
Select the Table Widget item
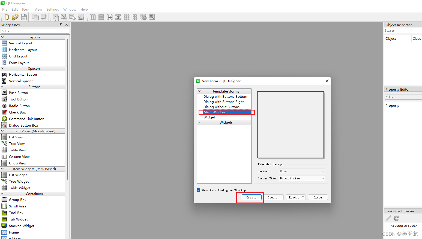(20, 188)
